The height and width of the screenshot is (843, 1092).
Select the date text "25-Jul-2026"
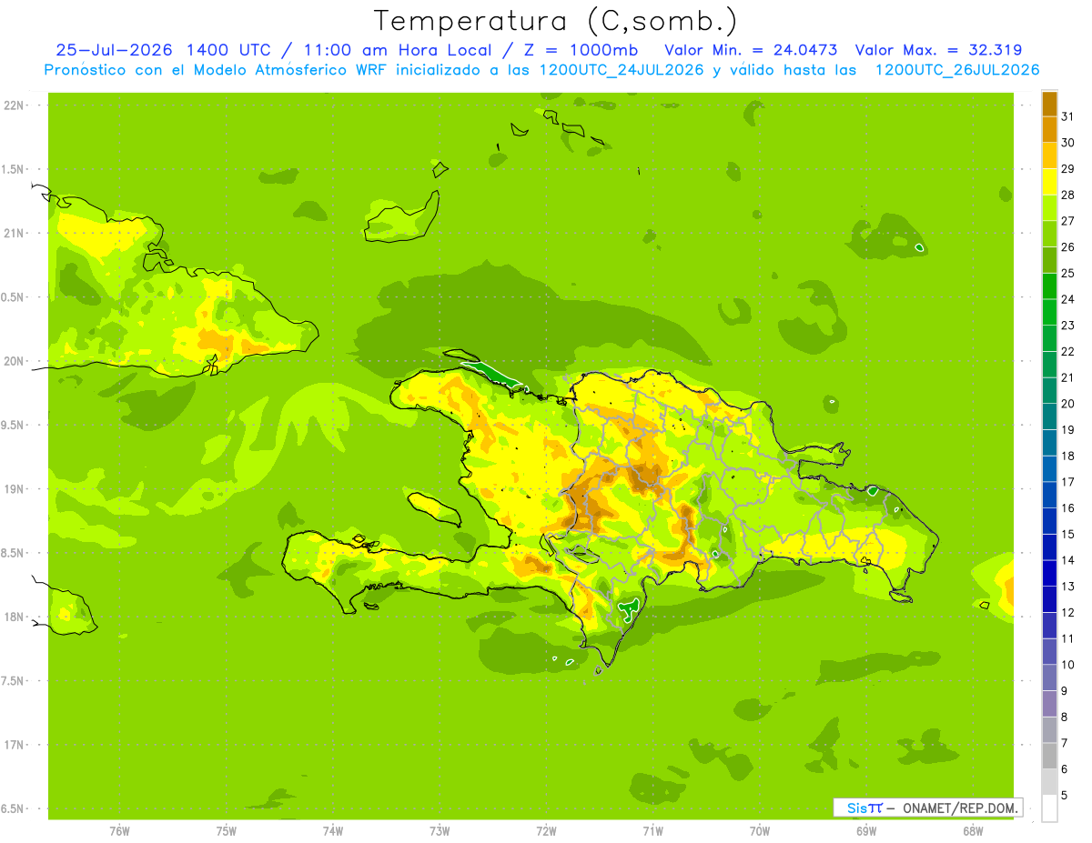[x=114, y=50]
